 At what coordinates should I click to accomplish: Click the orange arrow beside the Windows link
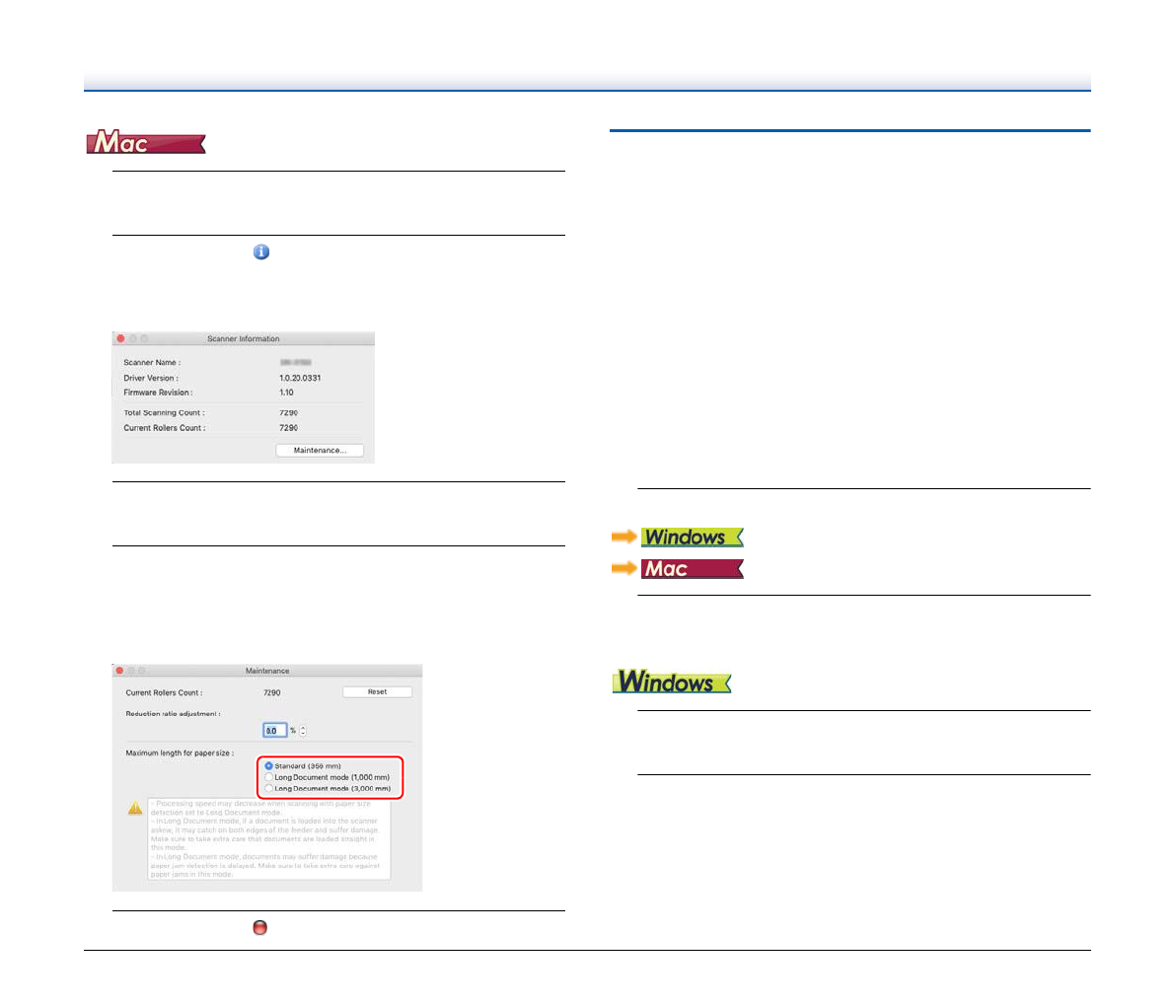click(624, 538)
